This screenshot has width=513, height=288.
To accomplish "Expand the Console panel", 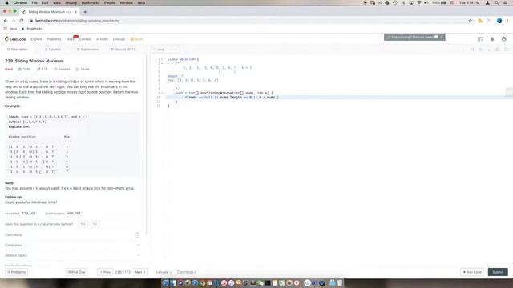I will [164, 272].
